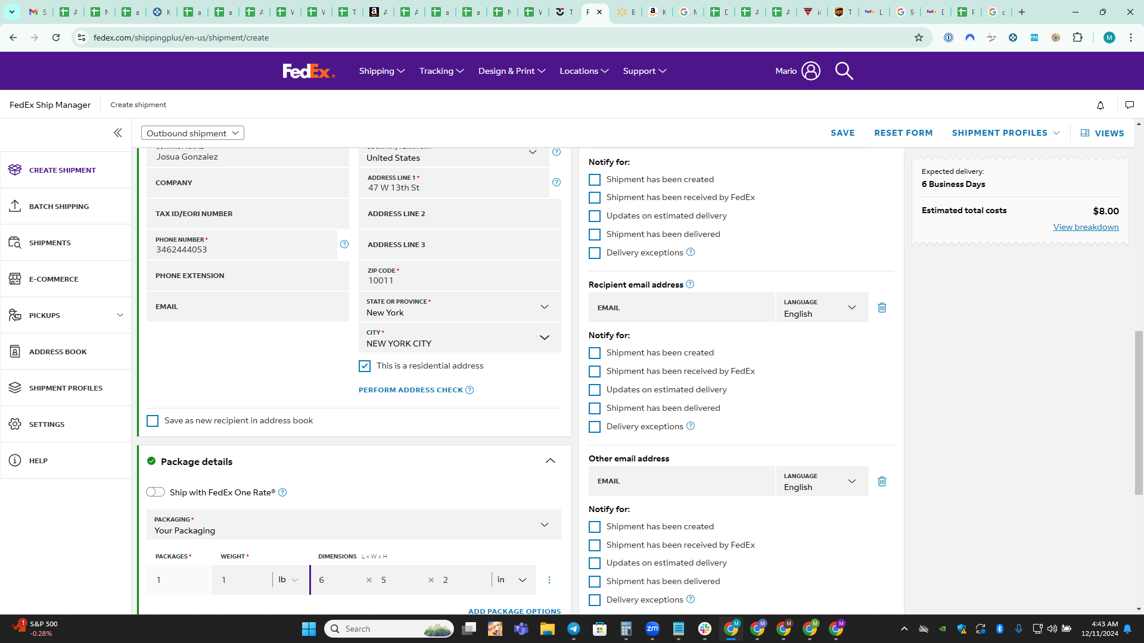Click the Address Line 2 field
Image resolution: width=1144 pixels, height=643 pixels.
point(460,214)
